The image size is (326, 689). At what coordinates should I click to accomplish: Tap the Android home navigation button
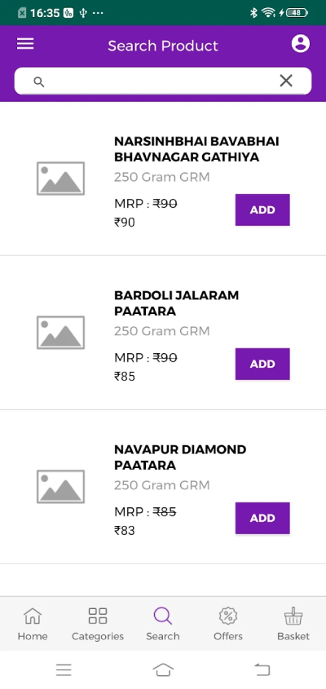[x=163, y=670]
